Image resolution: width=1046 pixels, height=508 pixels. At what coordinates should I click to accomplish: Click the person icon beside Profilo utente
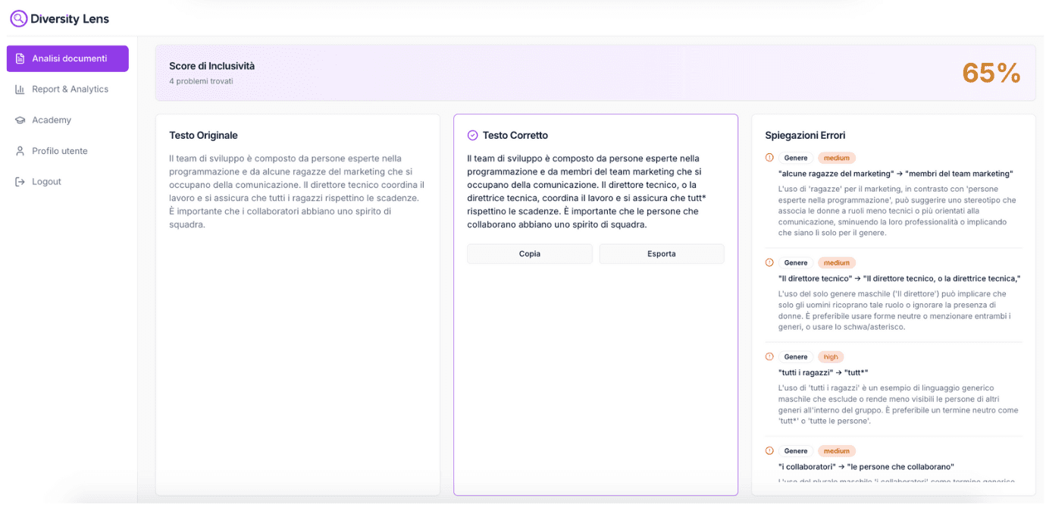[x=20, y=151]
